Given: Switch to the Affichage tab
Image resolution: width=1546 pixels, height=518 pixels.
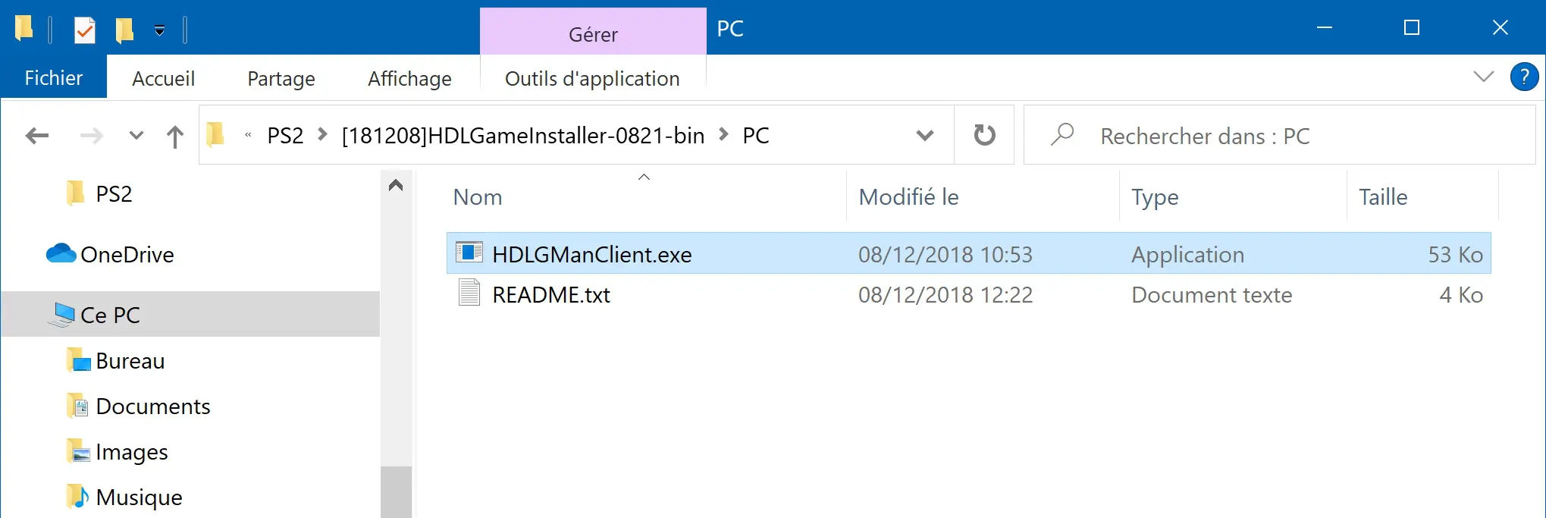Looking at the screenshot, I should click(x=409, y=78).
